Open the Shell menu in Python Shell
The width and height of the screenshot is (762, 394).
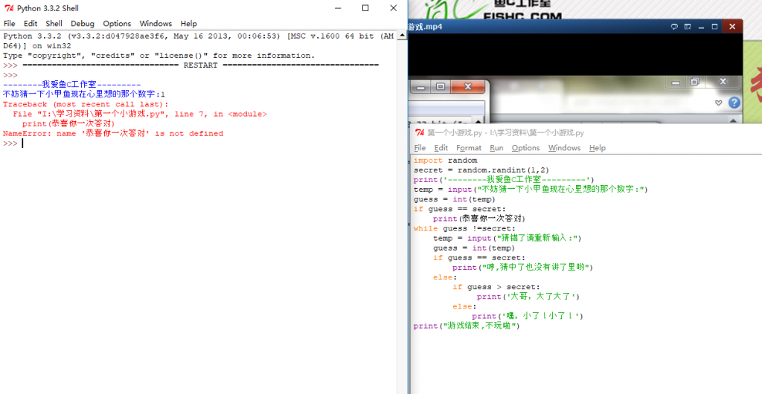click(x=54, y=24)
